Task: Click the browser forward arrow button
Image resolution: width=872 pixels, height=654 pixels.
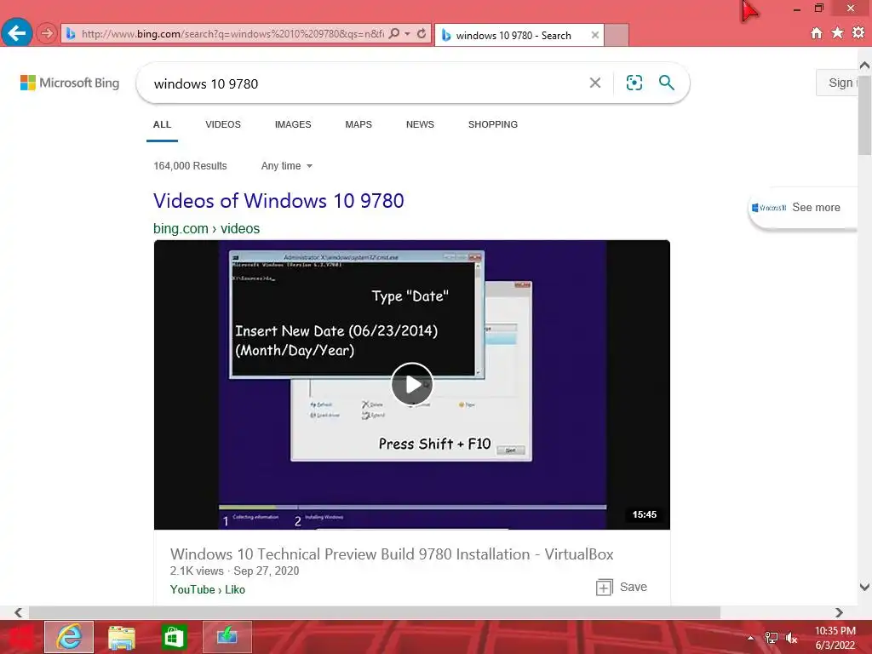Action: coord(47,33)
